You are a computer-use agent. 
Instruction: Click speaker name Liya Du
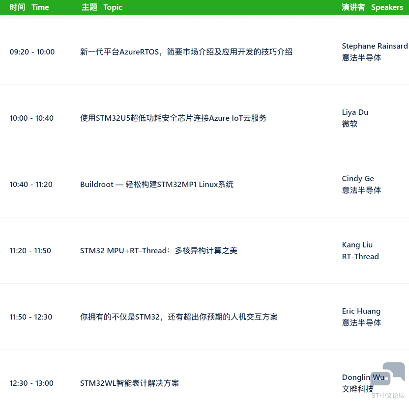pyautogui.click(x=355, y=112)
